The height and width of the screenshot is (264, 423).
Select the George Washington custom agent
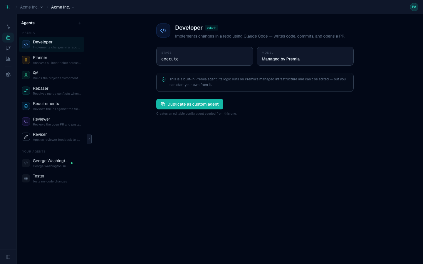(x=51, y=163)
